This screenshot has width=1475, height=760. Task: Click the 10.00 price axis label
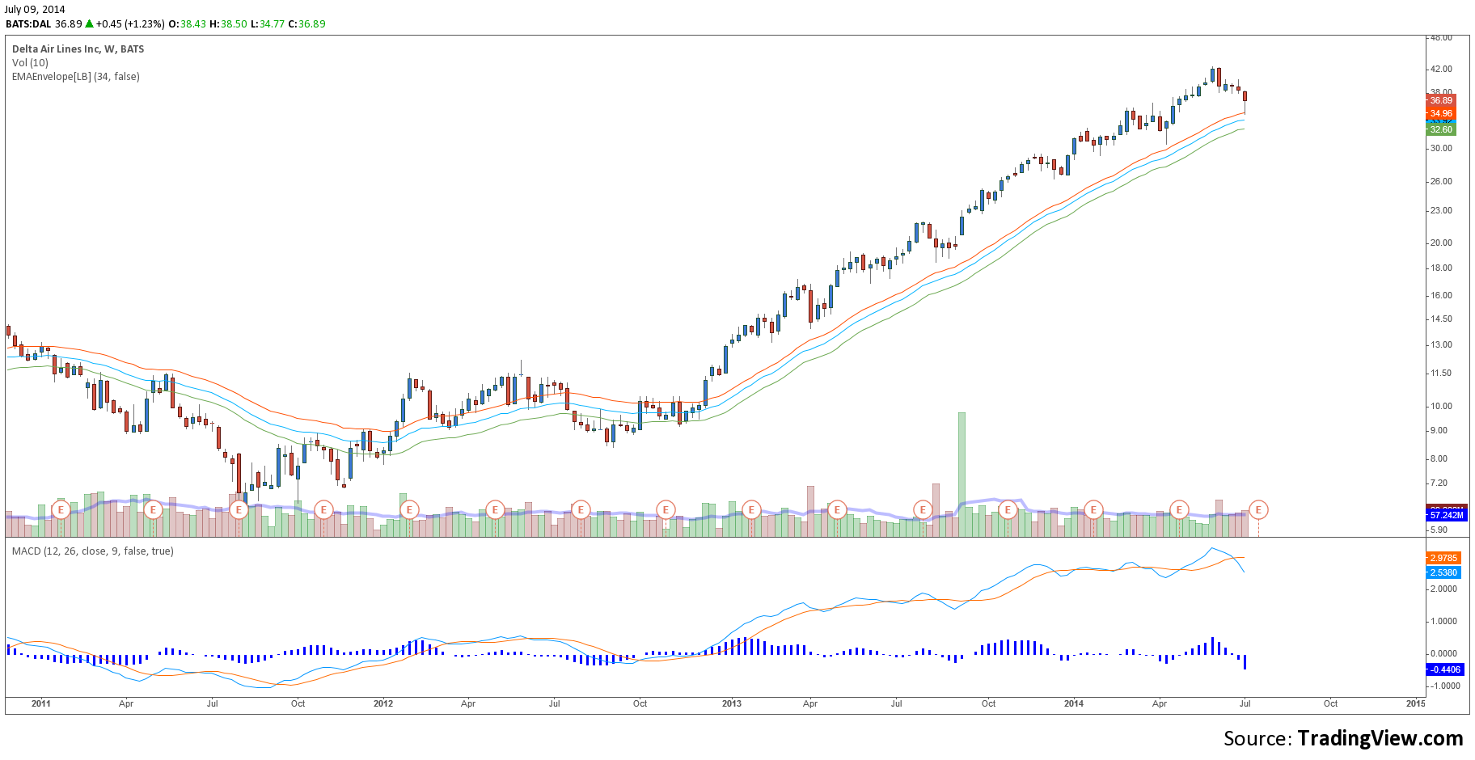(1441, 407)
